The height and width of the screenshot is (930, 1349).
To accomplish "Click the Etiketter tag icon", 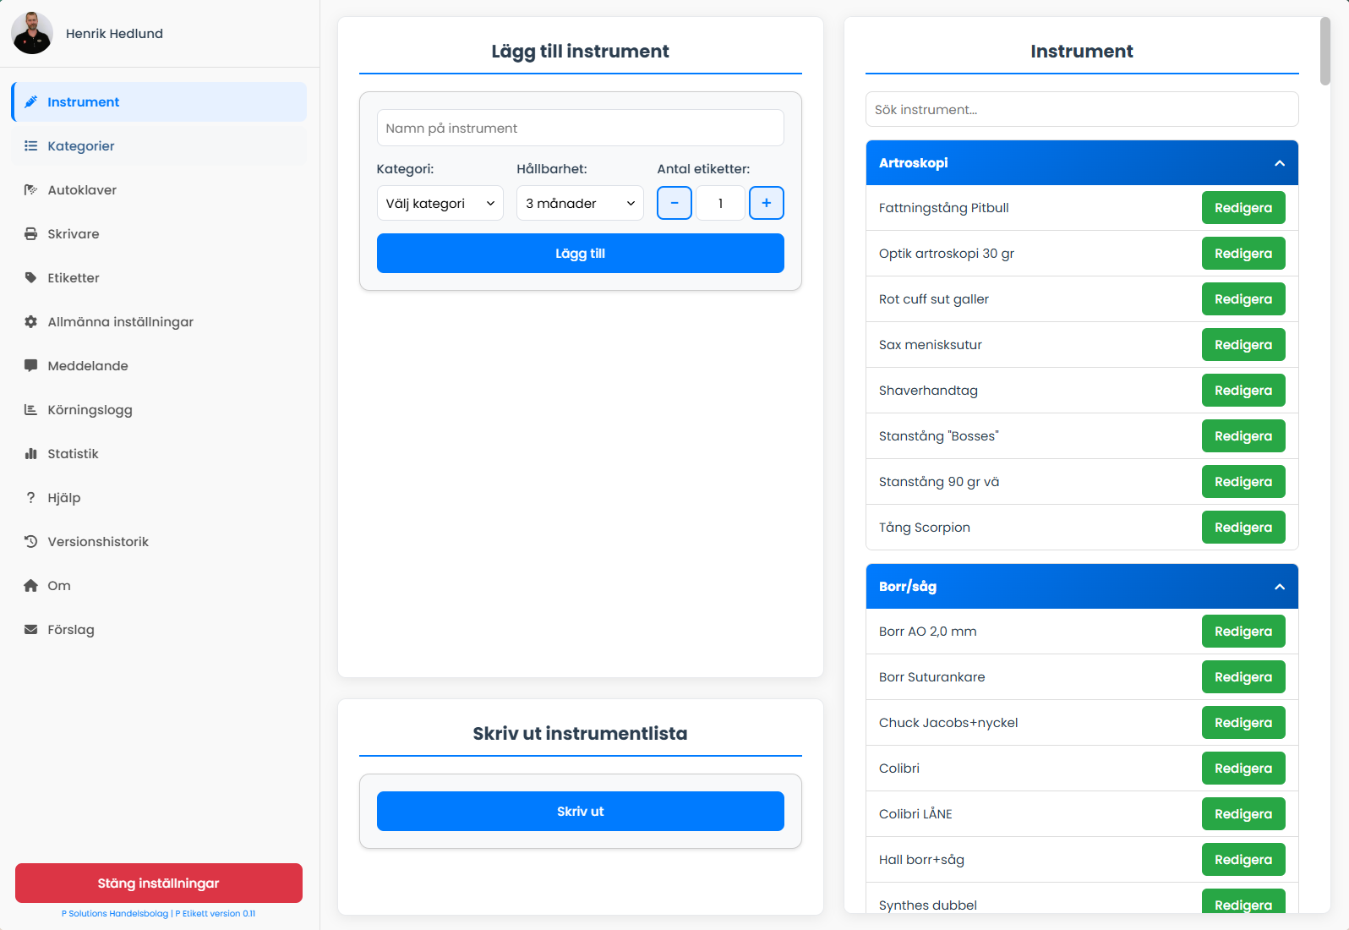I will tap(30, 278).
